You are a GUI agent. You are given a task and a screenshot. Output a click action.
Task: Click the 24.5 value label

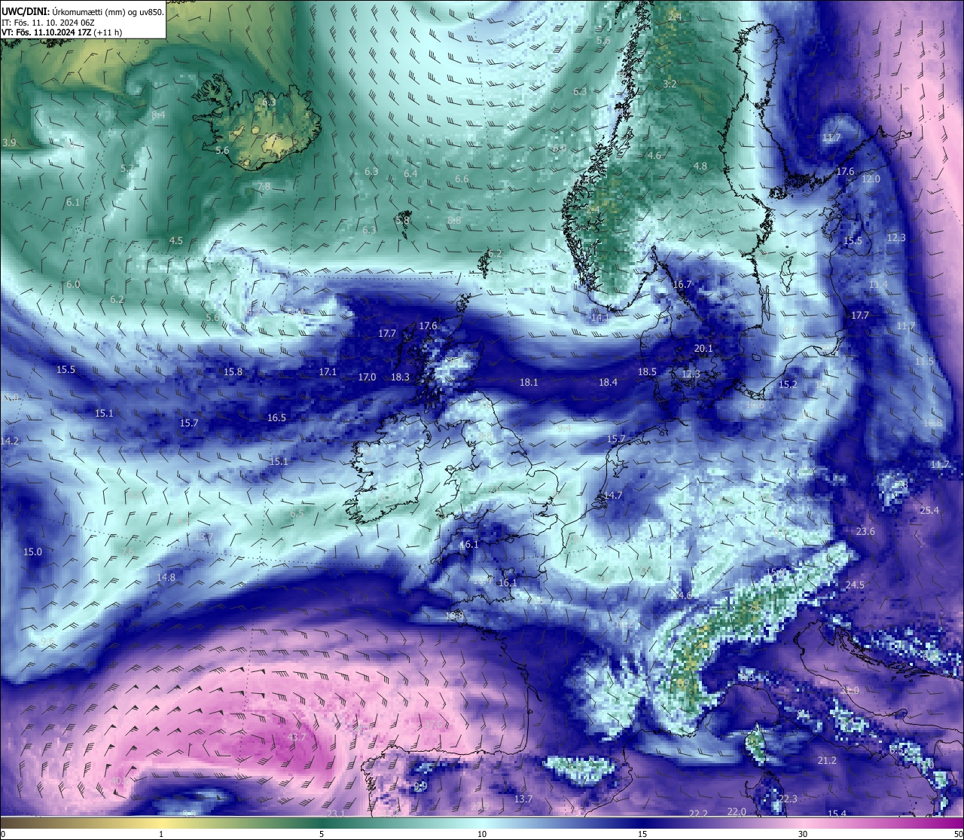pyautogui.click(x=855, y=585)
